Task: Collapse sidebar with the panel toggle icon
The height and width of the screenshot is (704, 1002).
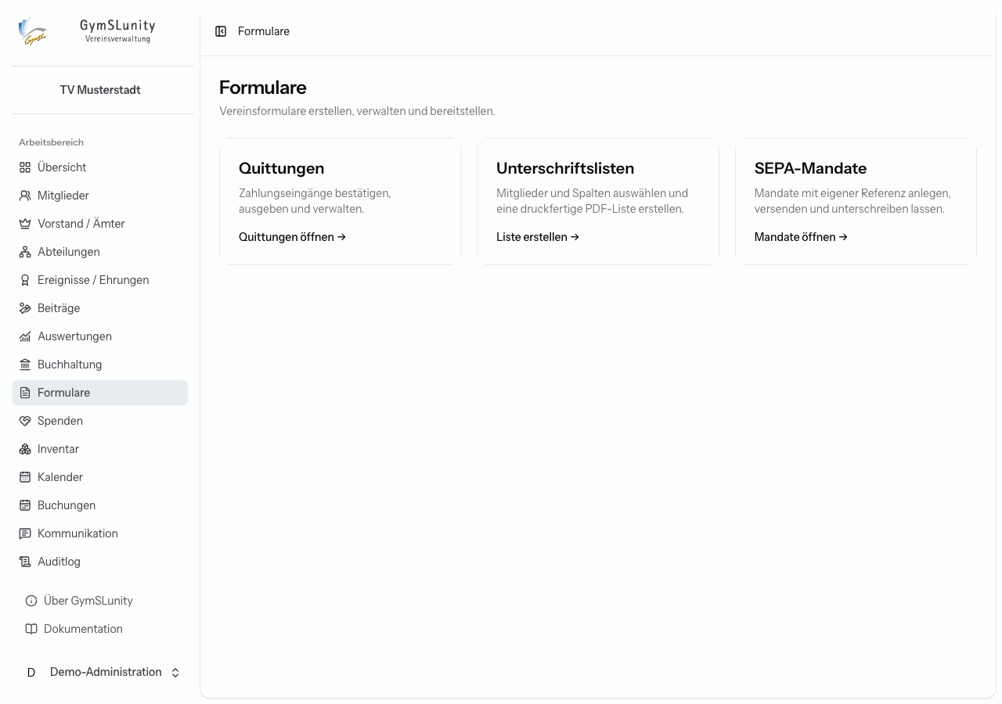Action: click(221, 31)
